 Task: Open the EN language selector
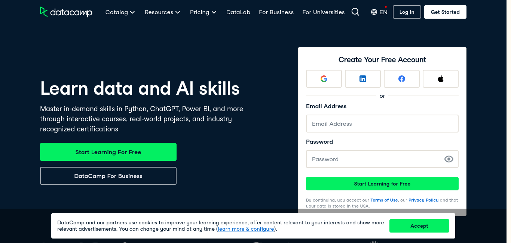379,12
